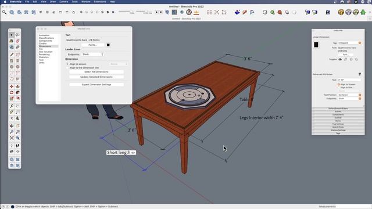Select the Scale tool
The height and width of the screenshot is (209, 372).
click(12, 98)
